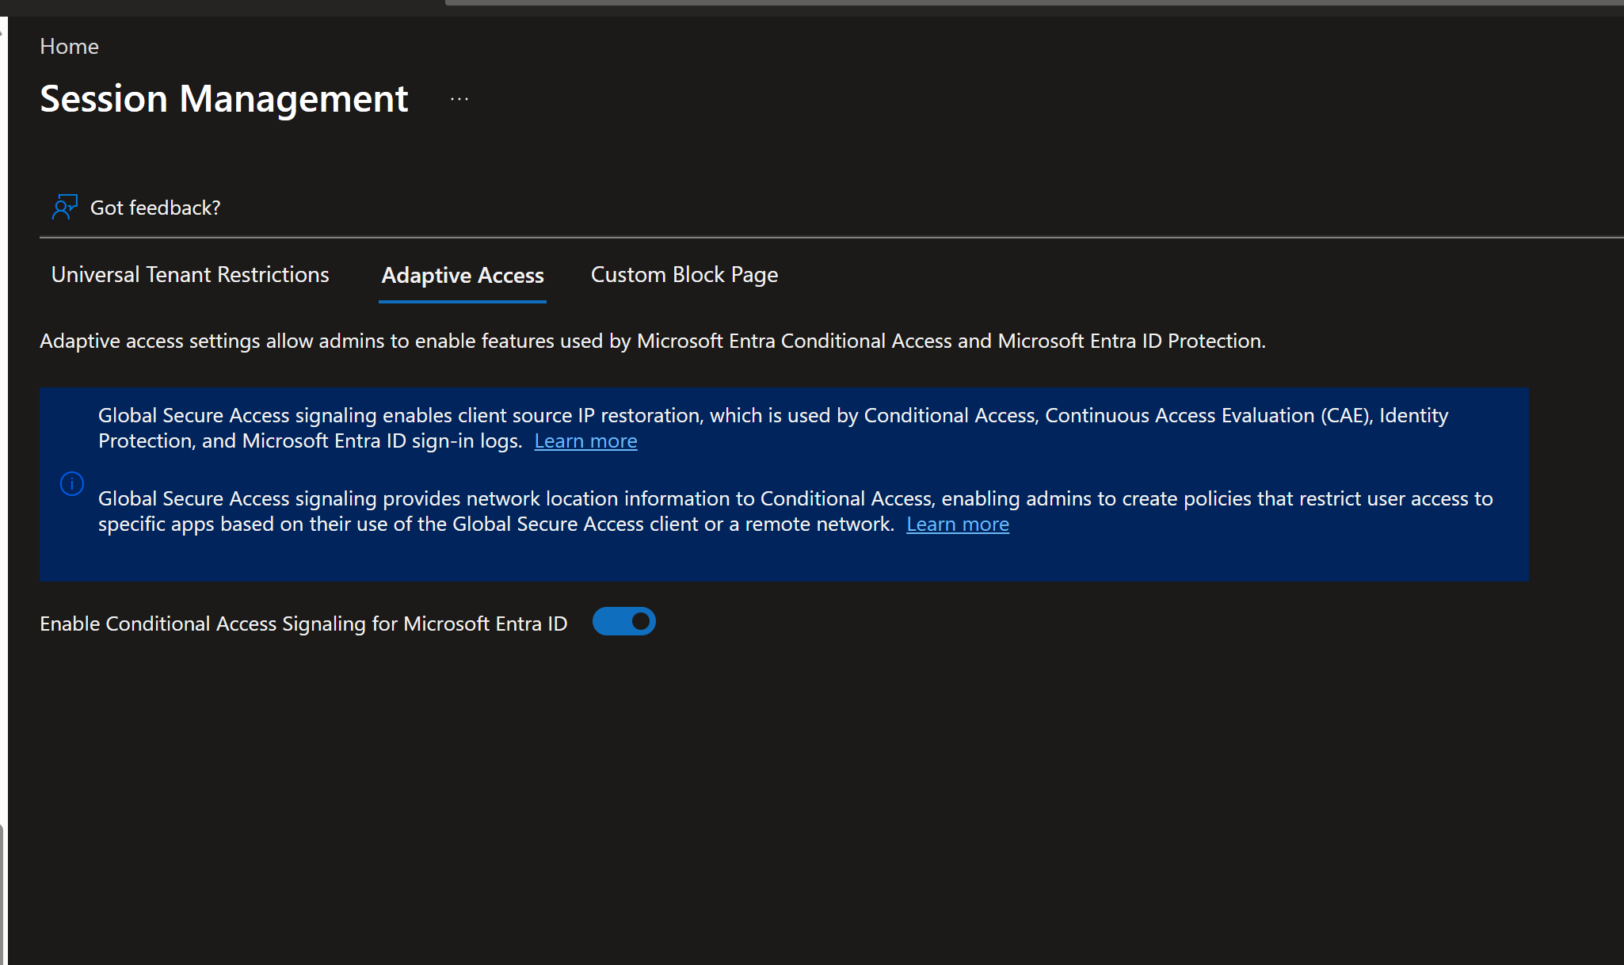Open the ellipsis menu beside Session Management
Viewport: 1624px width, 965px height.
459,99
